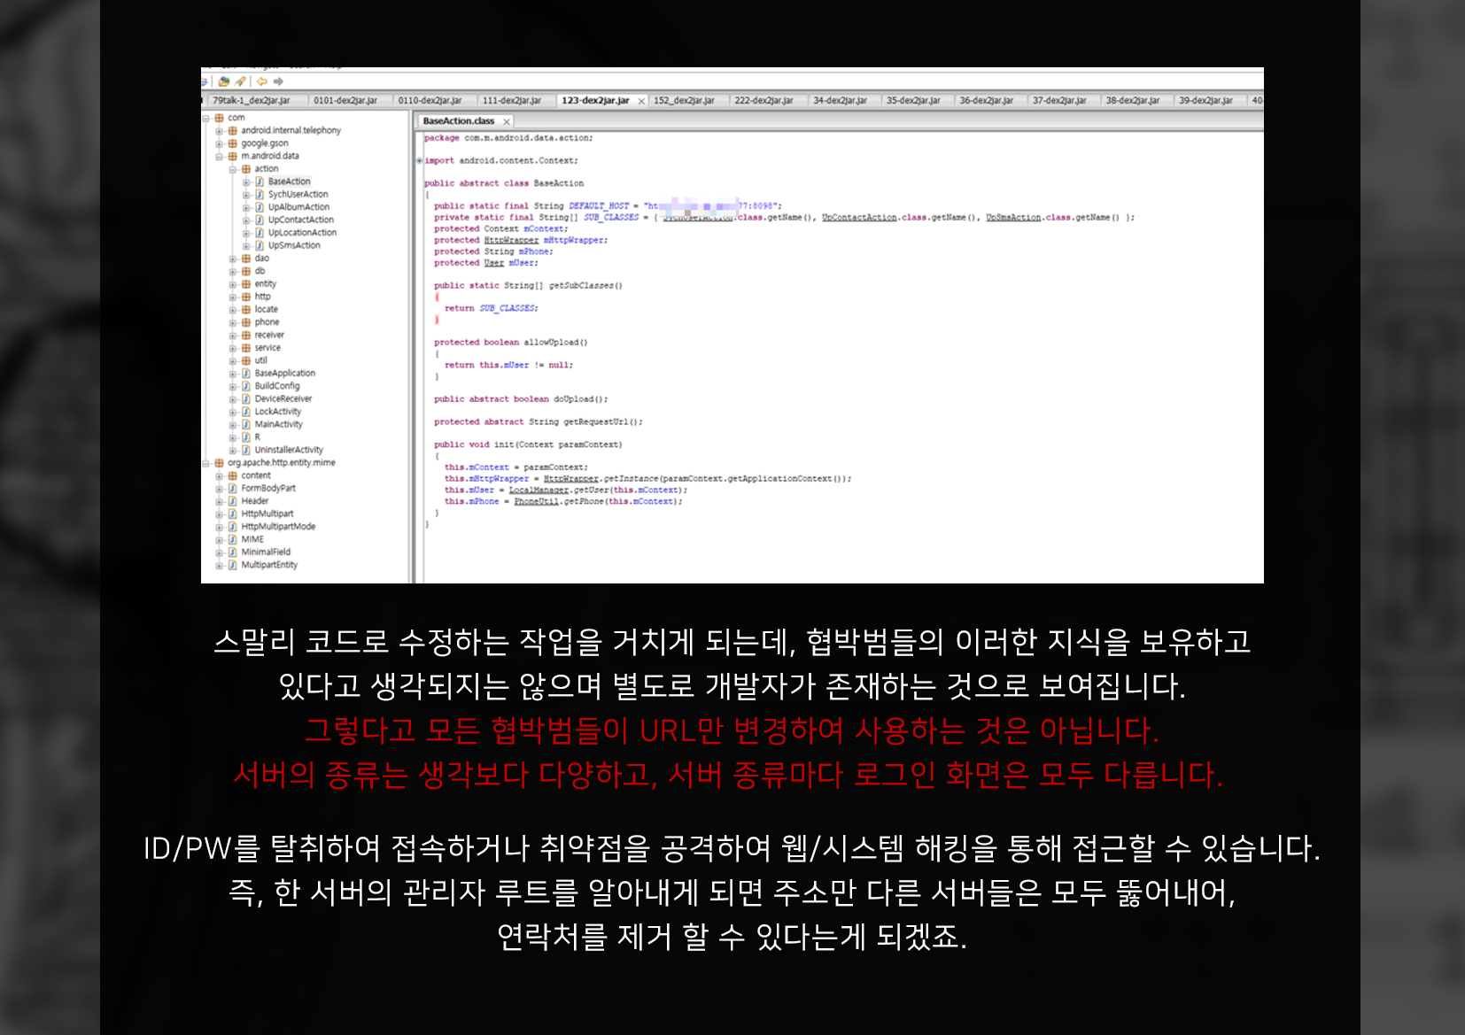Click the Open Type magnifier toolbar icon
Viewport: 1465px width, 1035px height.
[224, 81]
